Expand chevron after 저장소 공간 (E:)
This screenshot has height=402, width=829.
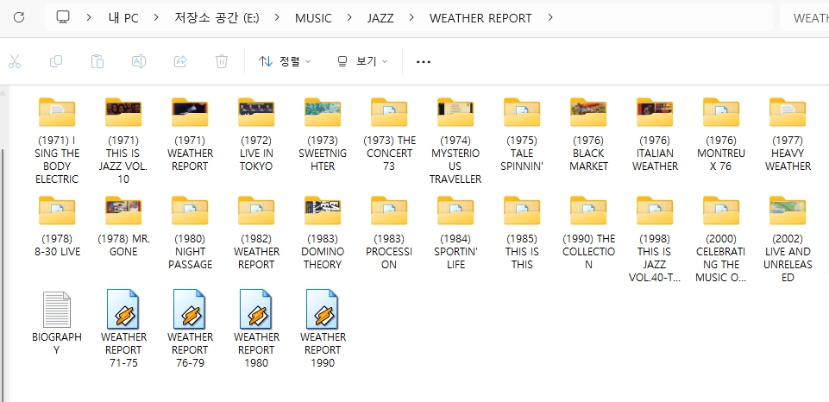point(277,17)
